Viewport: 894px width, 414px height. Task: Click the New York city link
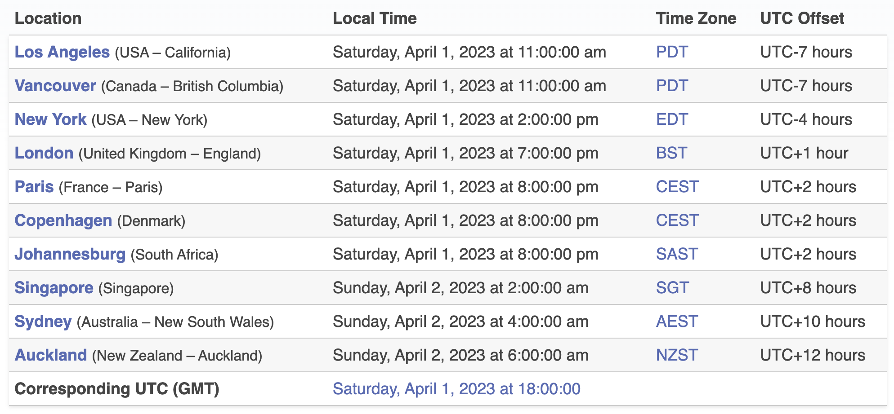50,119
